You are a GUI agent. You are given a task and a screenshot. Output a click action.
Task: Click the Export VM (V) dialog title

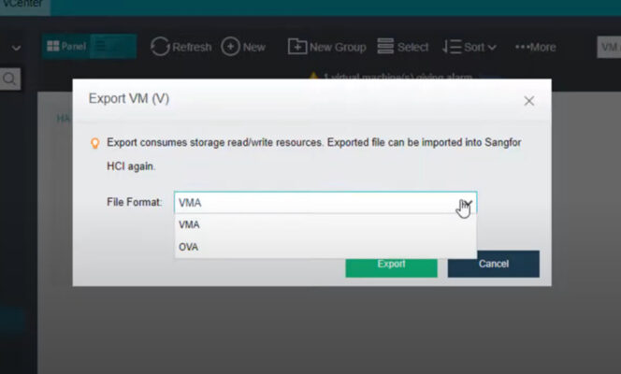coord(129,98)
